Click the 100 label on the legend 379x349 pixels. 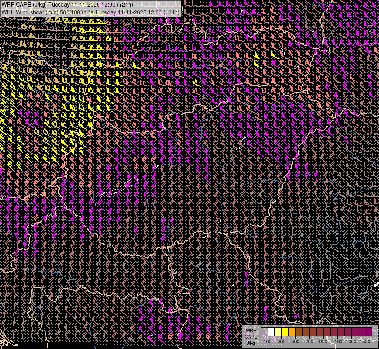268,342
